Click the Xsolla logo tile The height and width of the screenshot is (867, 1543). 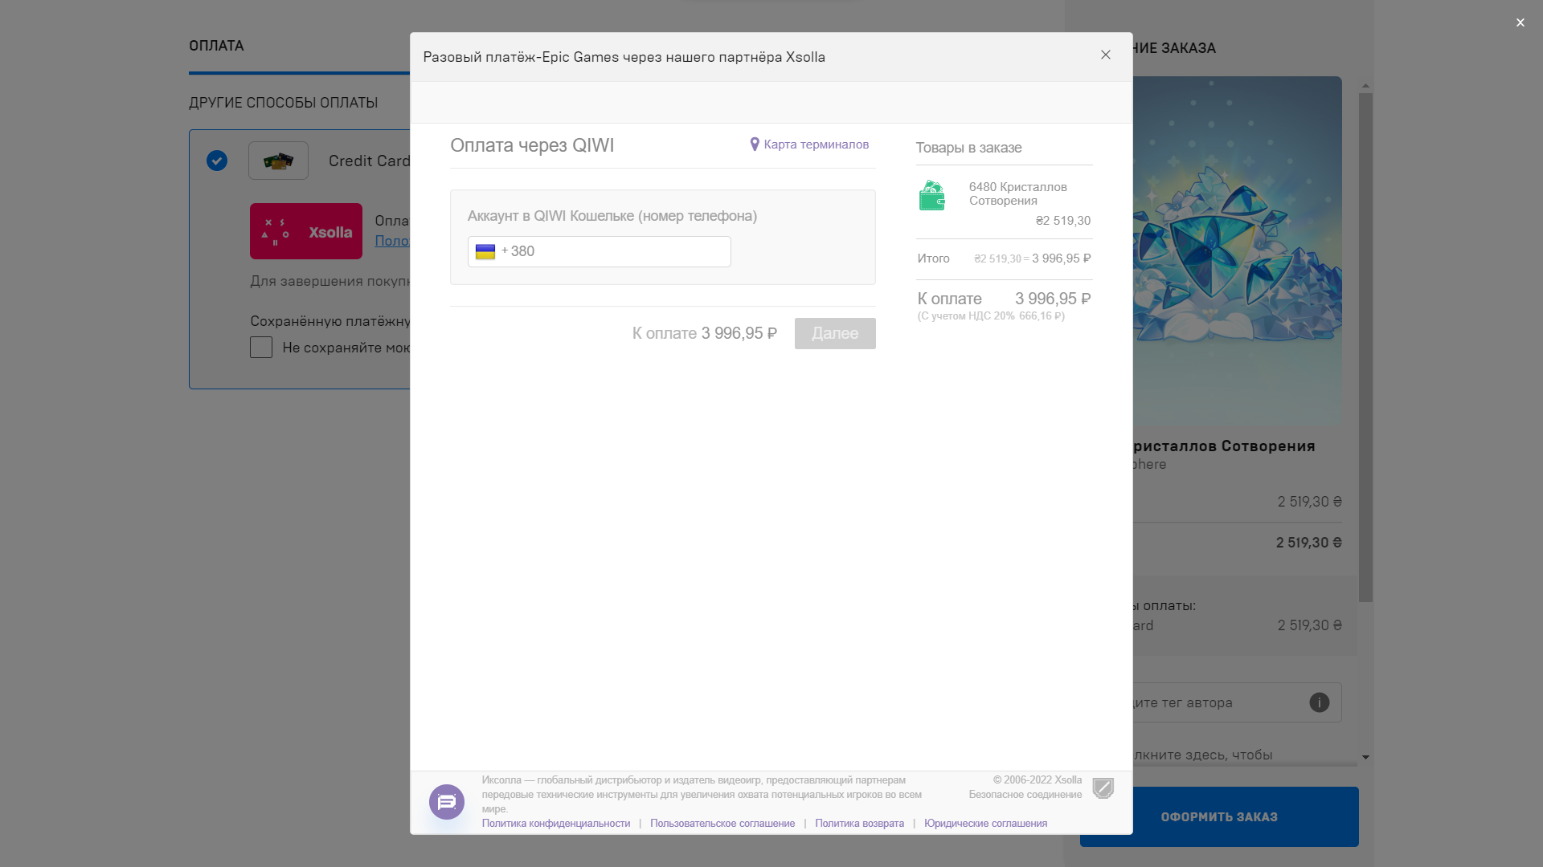[x=306, y=231]
